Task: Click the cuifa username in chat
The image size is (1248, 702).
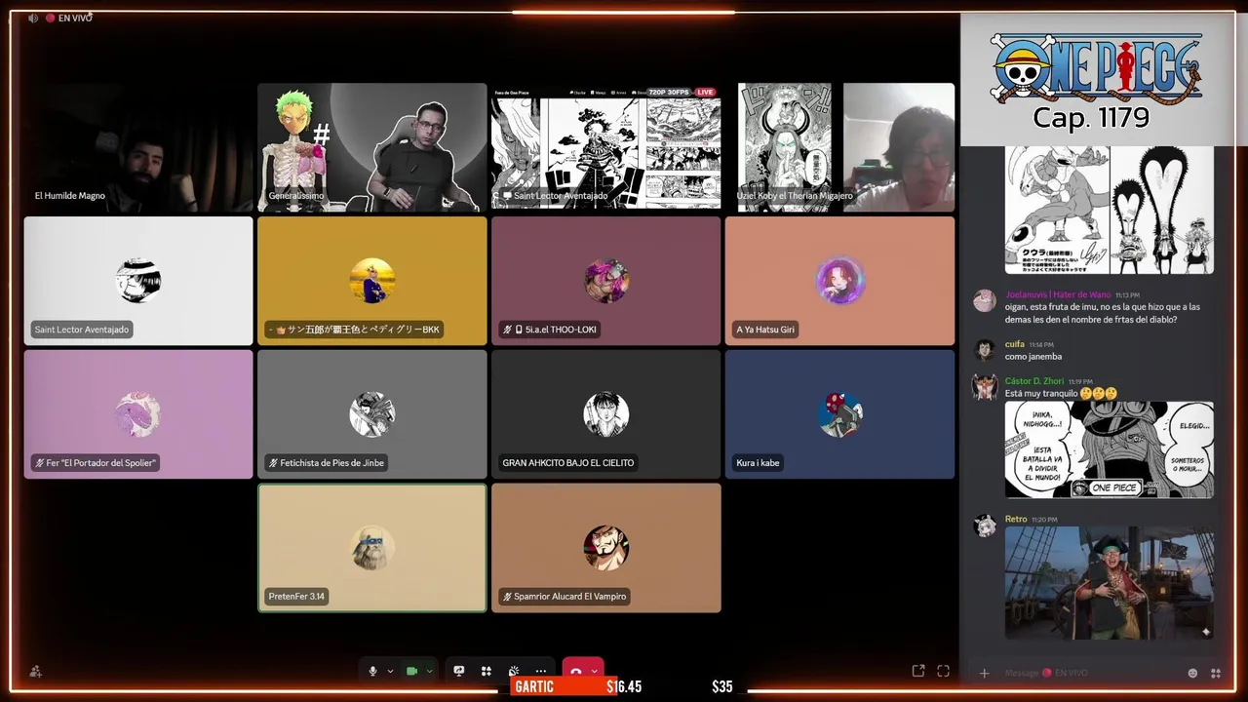Action: point(1015,344)
